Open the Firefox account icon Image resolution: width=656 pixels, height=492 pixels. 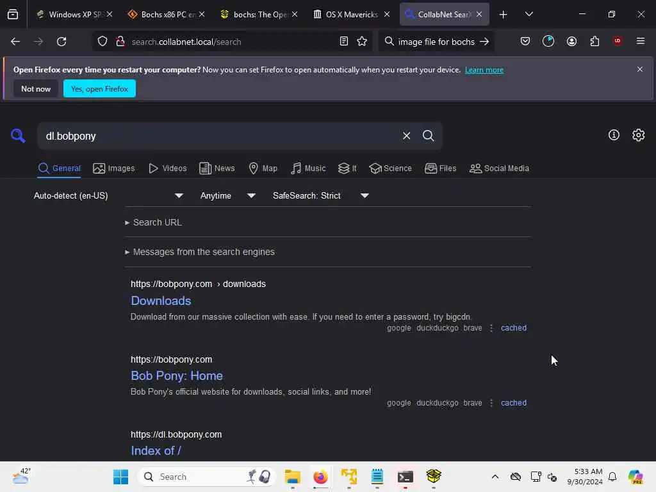pyautogui.click(x=571, y=41)
